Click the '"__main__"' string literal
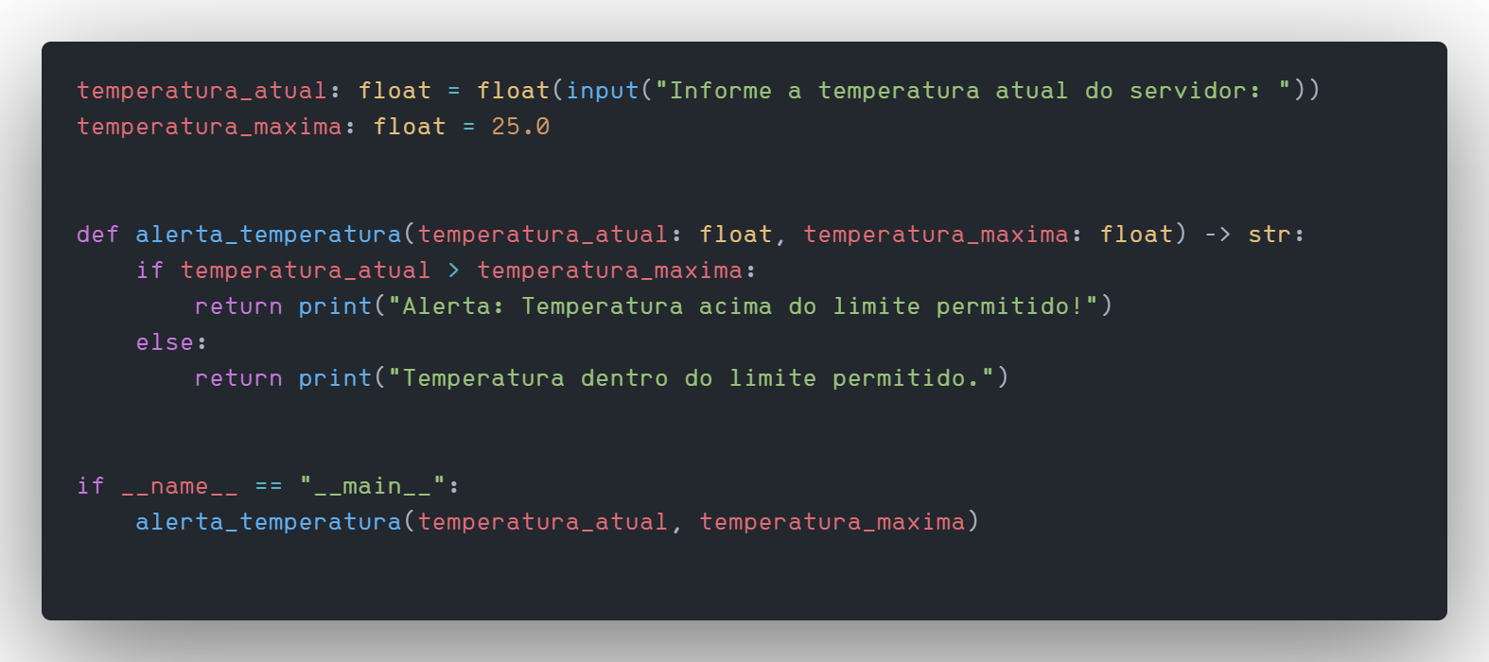The height and width of the screenshot is (662, 1489). [372, 486]
